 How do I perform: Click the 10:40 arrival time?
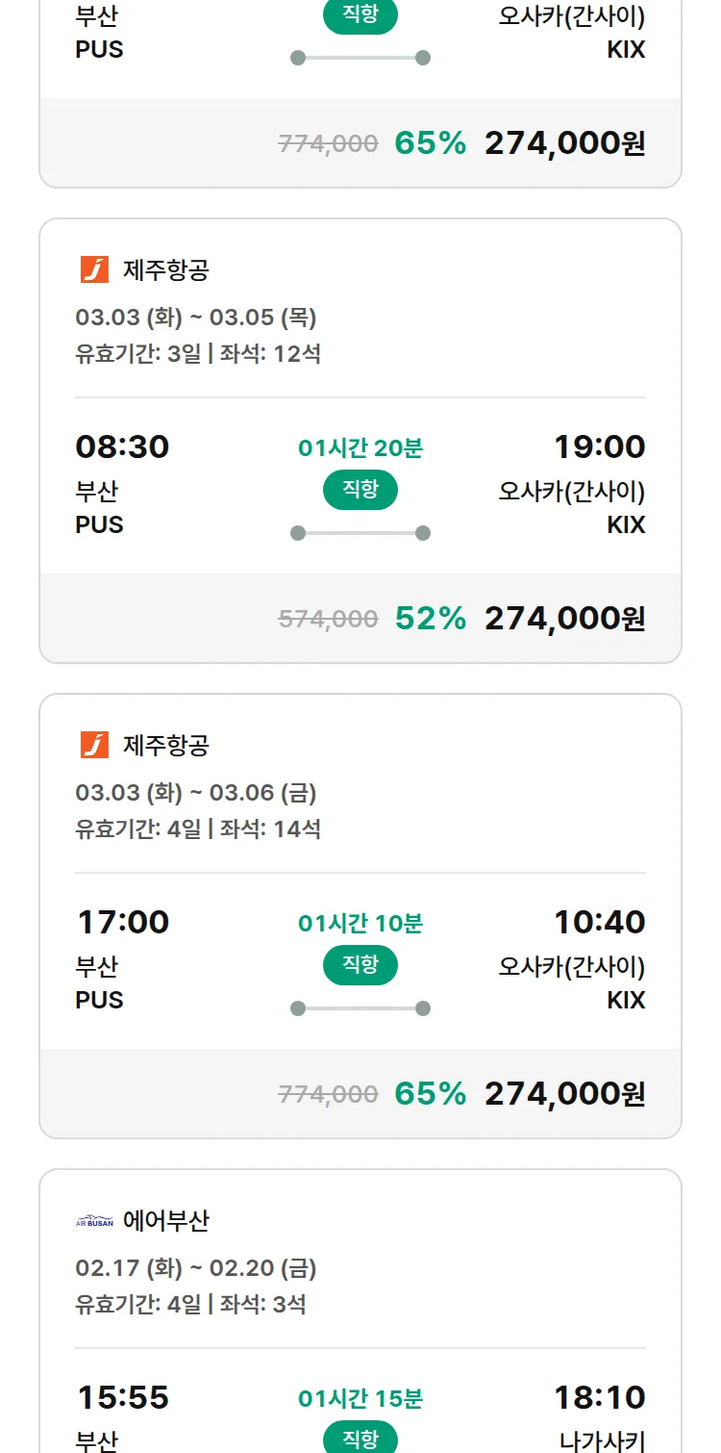coord(599,922)
